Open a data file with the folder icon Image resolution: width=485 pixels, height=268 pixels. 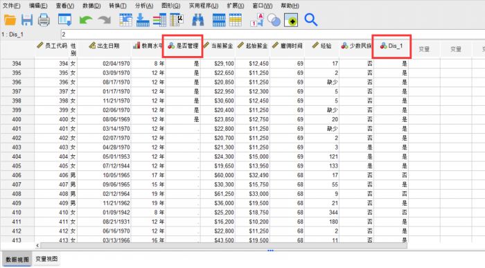[10, 20]
